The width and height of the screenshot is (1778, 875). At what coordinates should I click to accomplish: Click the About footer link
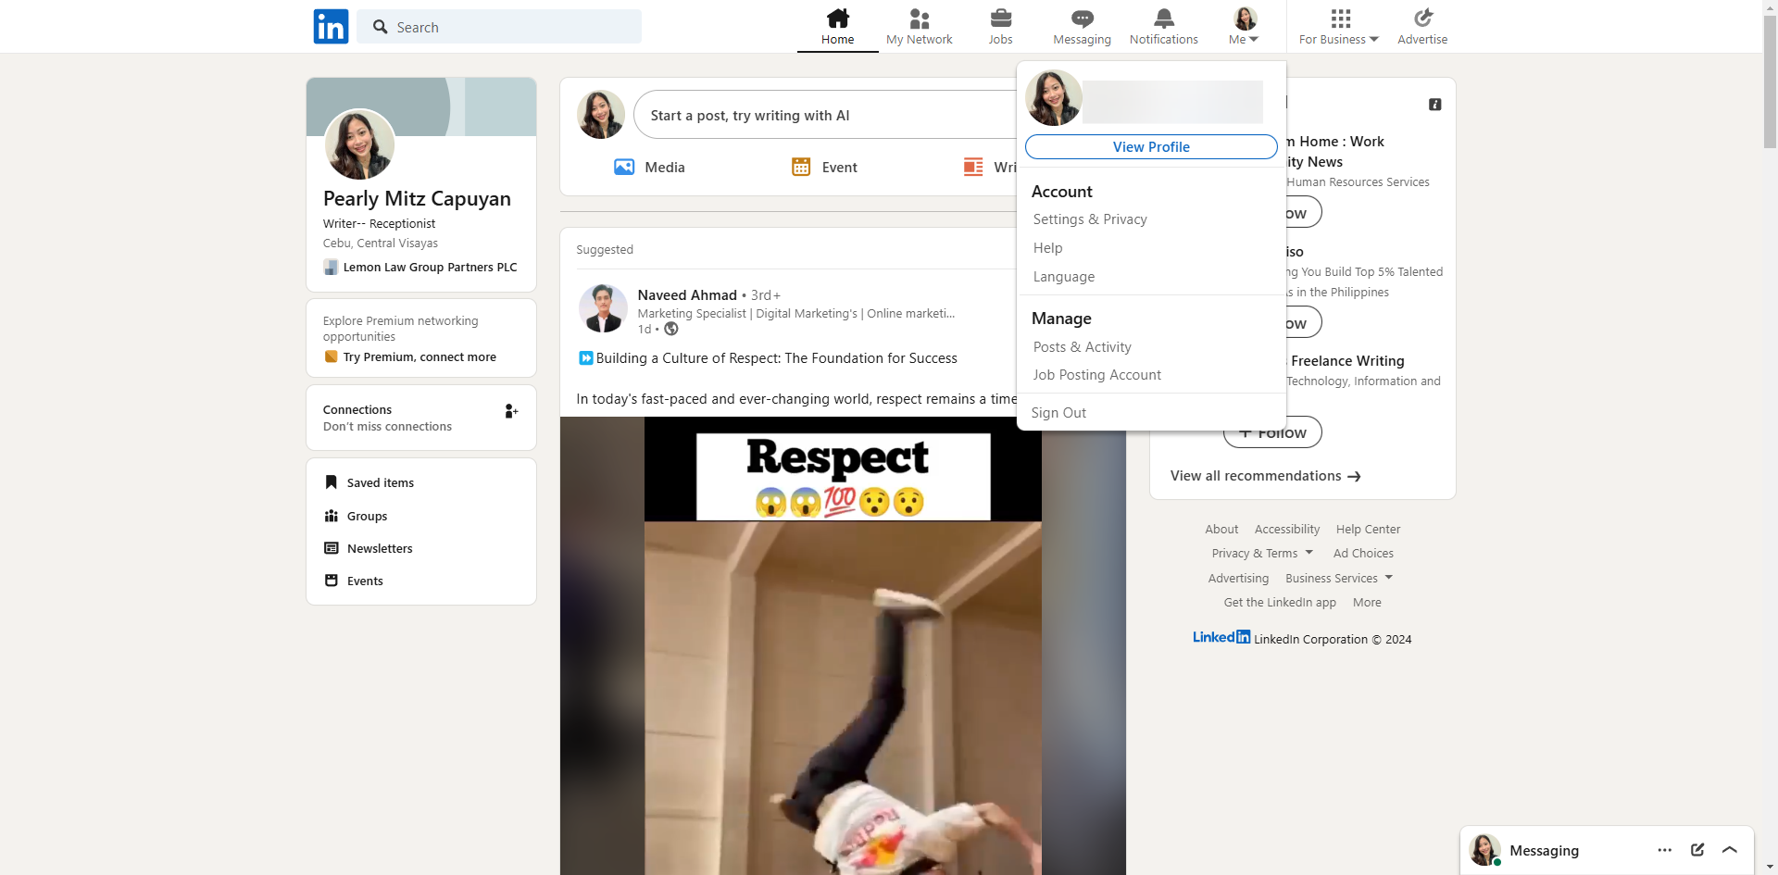[x=1221, y=529]
